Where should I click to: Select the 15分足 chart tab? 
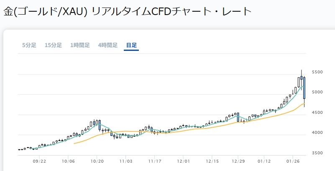(53, 45)
